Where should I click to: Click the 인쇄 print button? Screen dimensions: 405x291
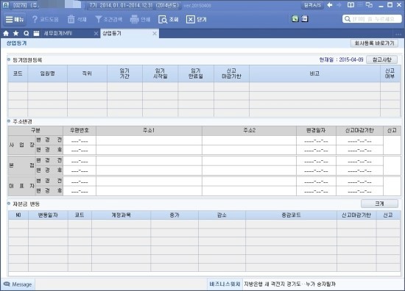pyautogui.click(x=140, y=19)
